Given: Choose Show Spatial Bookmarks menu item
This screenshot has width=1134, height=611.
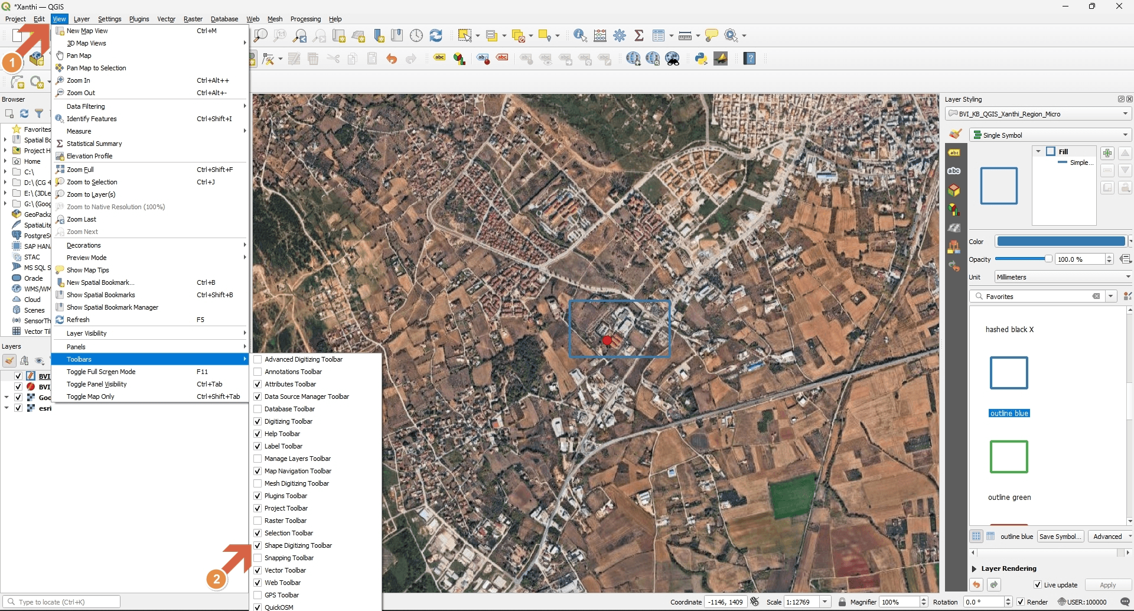Looking at the screenshot, I should coord(150,295).
